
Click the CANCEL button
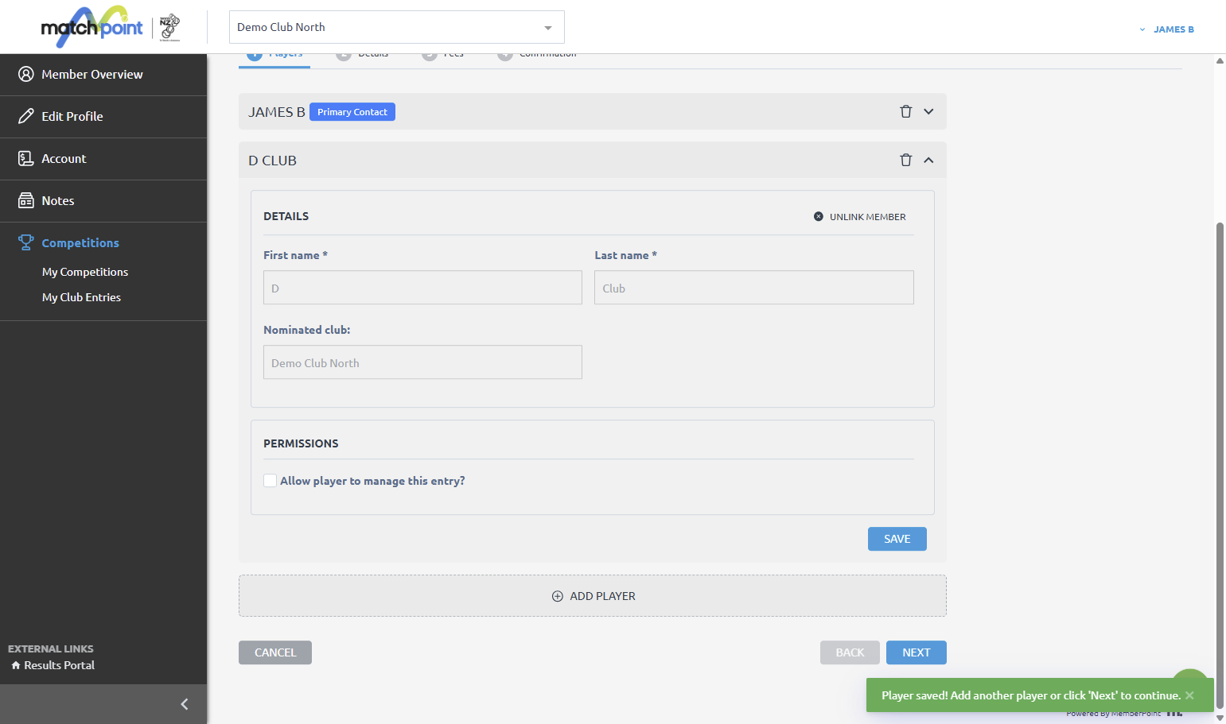pyautogui.click(x=275, y=652)
